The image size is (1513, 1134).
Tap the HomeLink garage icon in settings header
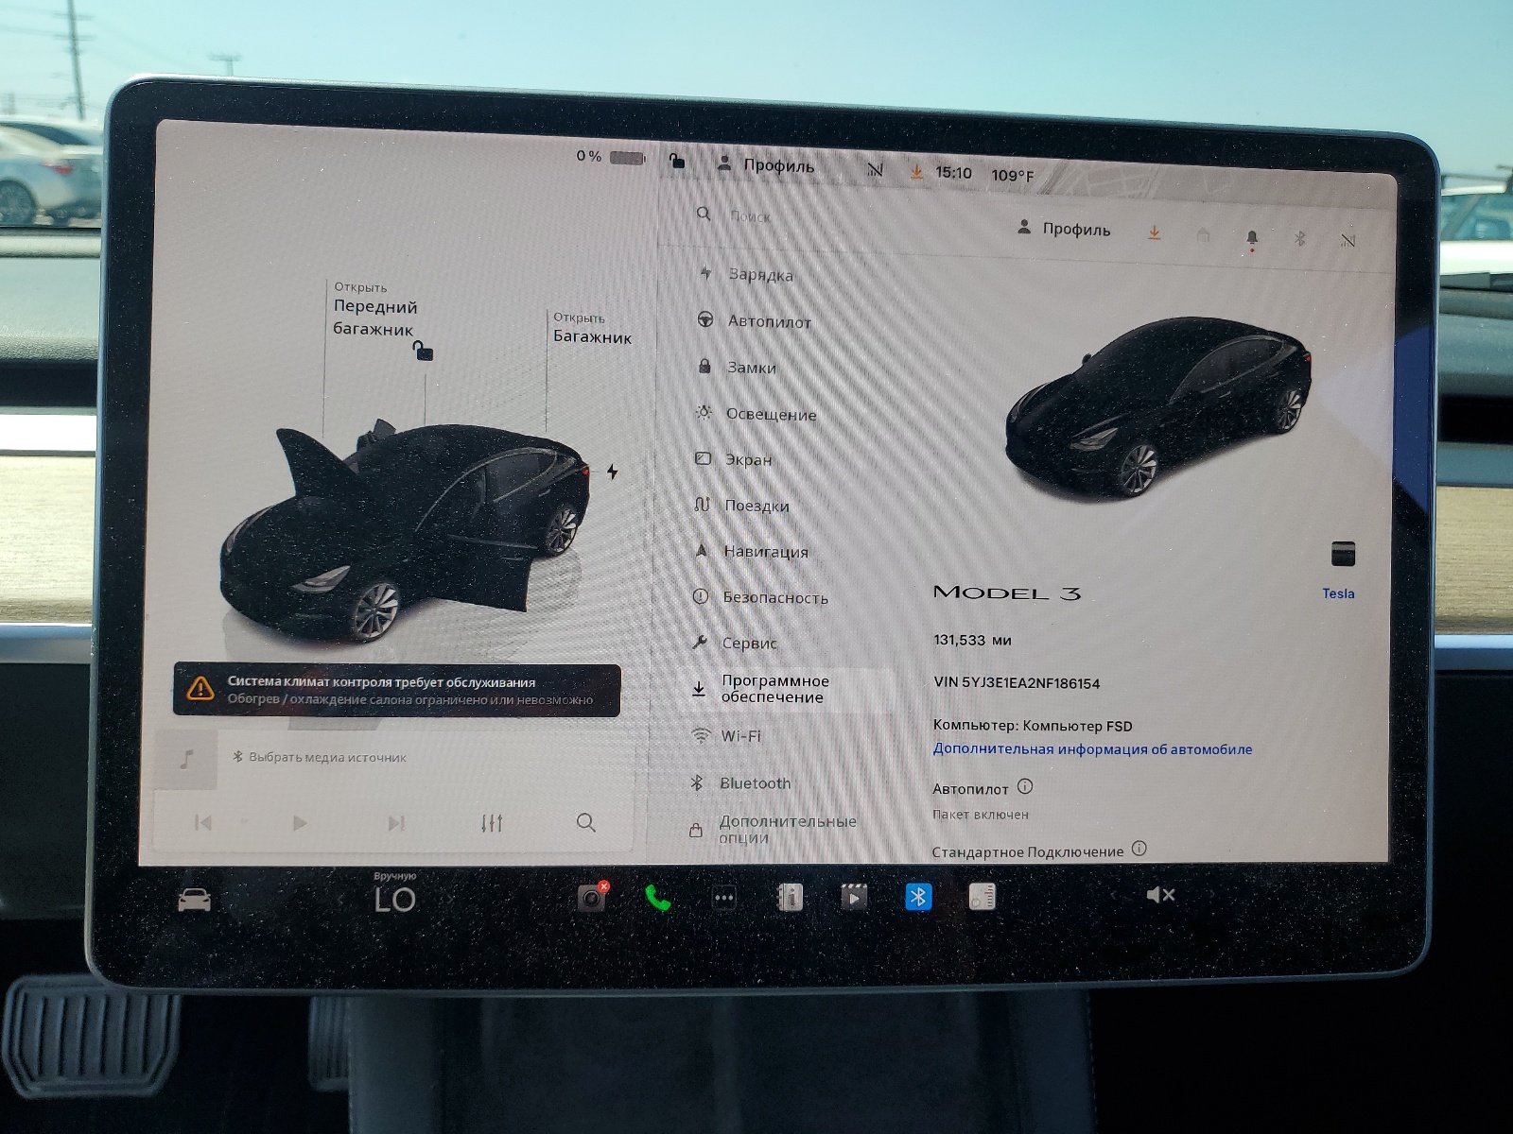1203,234
